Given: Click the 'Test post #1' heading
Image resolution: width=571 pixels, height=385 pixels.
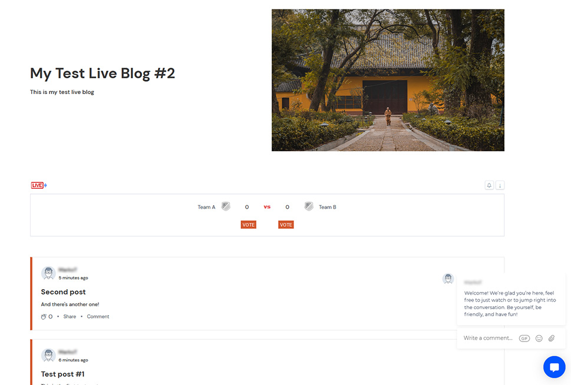Looking at the screenshot, I should [x=62, y=374].
